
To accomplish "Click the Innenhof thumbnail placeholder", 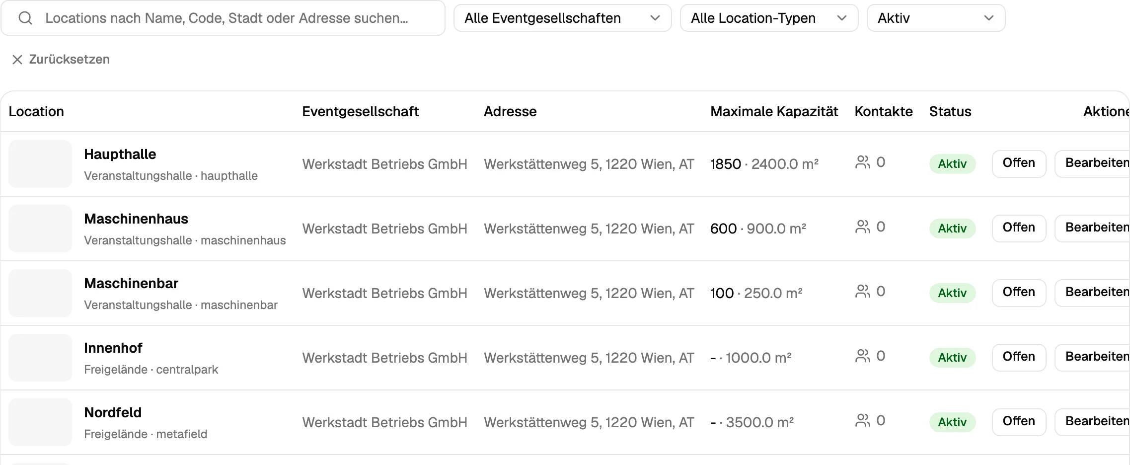I will pyautogui.click(x=40, y=358).
